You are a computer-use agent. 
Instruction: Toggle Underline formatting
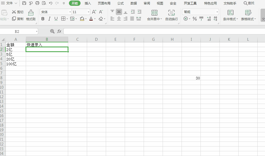(x=56, y=19)
